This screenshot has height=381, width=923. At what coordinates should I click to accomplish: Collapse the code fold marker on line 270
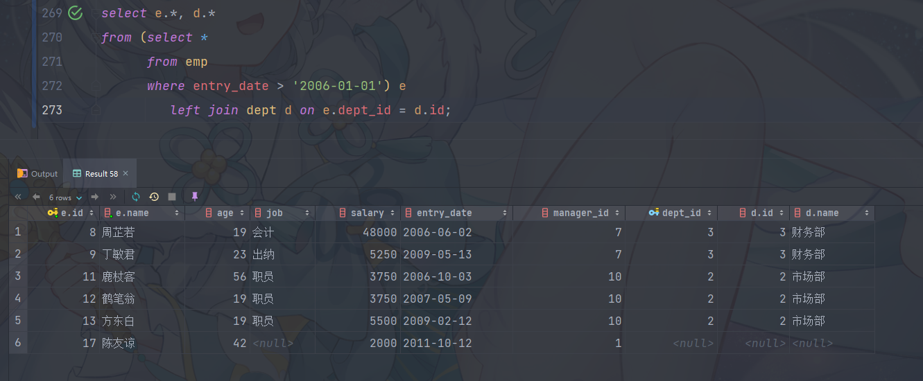pos(96,37)
